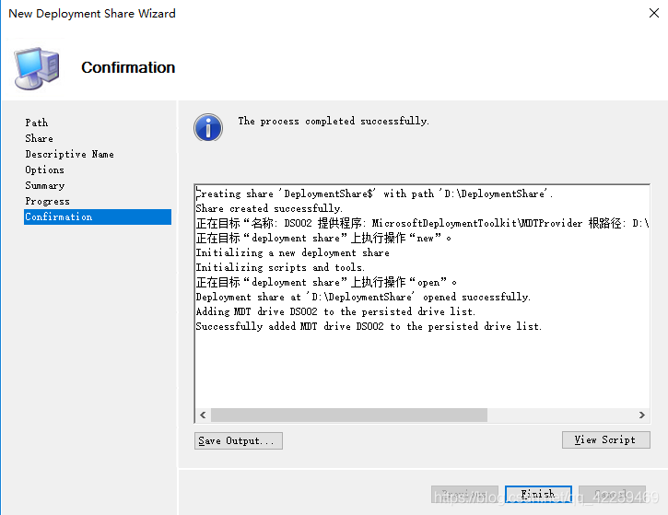Go to the Descriptive Name step
The width and height of the screenshot is (668, 515).
[x=69, y=154]
